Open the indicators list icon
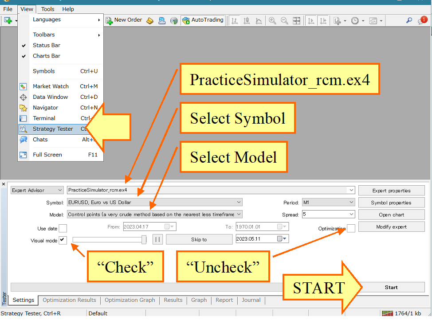 pyautogui.click(x=337, y=21)
